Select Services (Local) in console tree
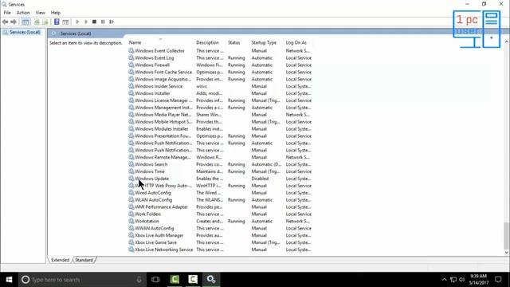 click(x=25, y=32)
